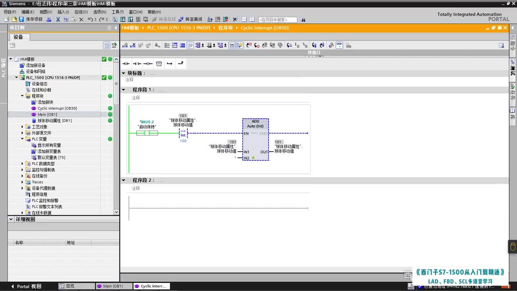Screen dimensions: 517x291
Task: Click the undo arrow icon
Action: (x=90, y=19)
